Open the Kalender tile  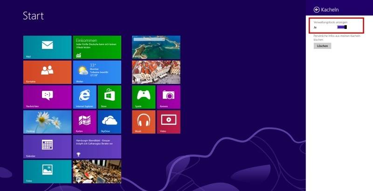pos(48,147)
